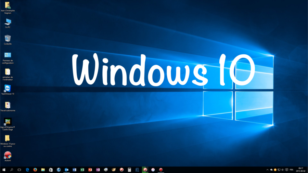Open OneNote from the taskbar
Screen dimensions: 308x173
98,170
